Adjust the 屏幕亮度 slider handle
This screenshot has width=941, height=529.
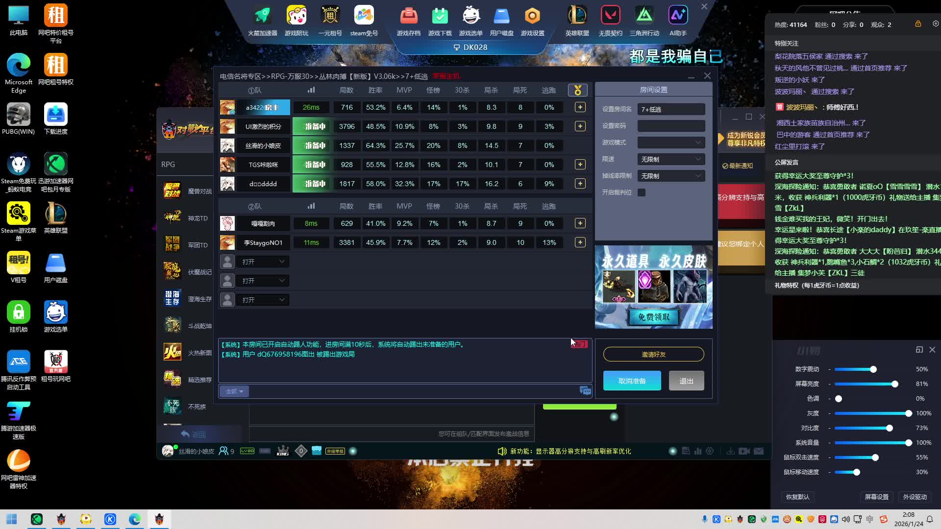(x=895, y=384)
